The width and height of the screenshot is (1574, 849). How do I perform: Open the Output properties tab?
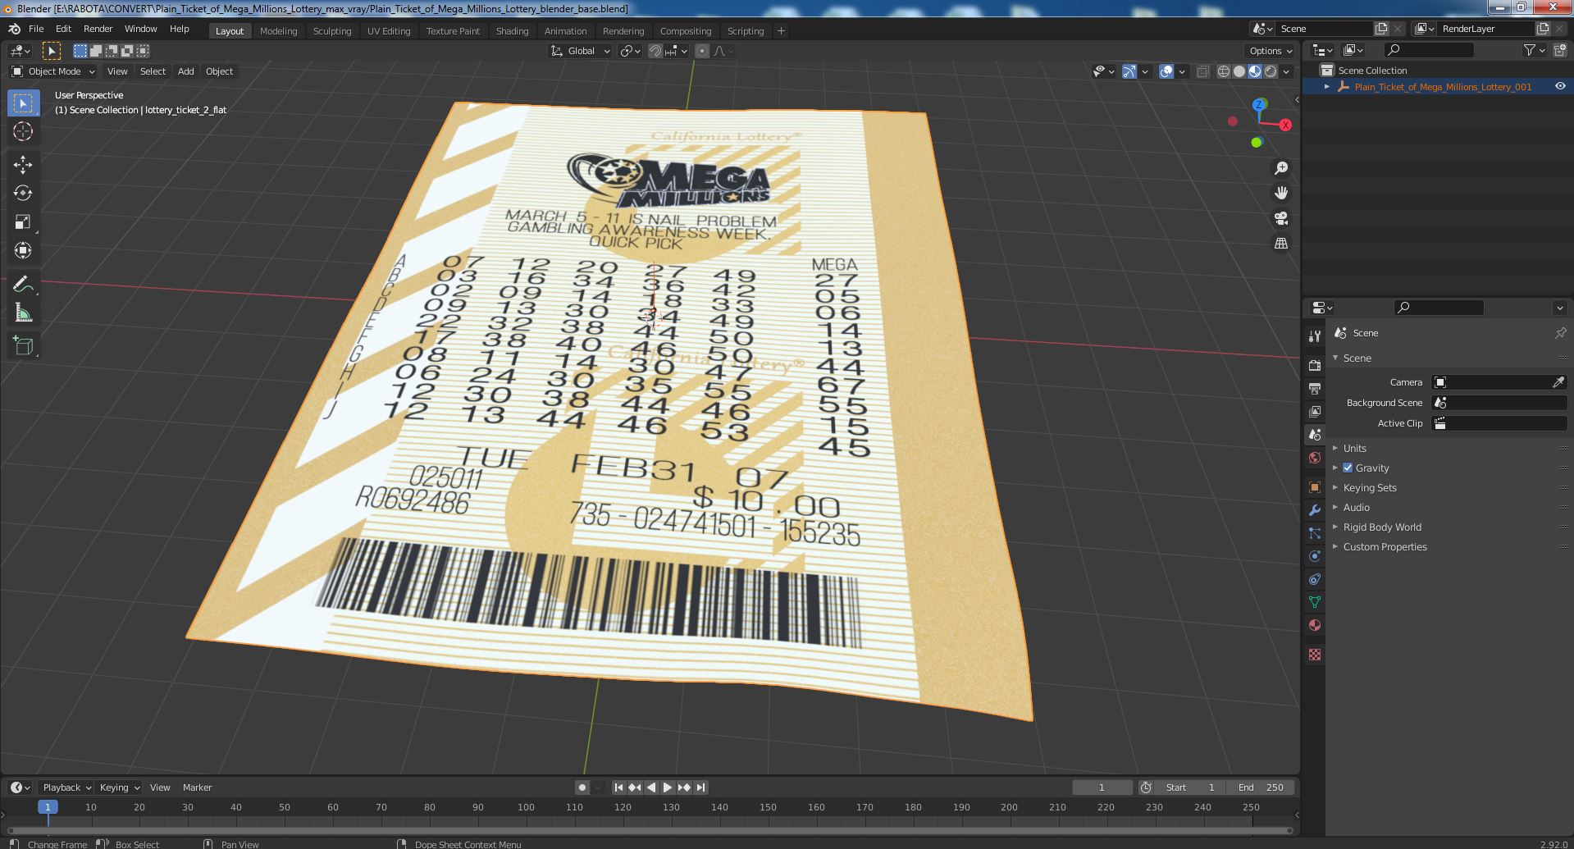(x=1315, y=388)
